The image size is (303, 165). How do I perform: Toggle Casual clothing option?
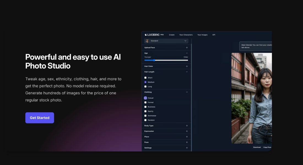(145, 98)
